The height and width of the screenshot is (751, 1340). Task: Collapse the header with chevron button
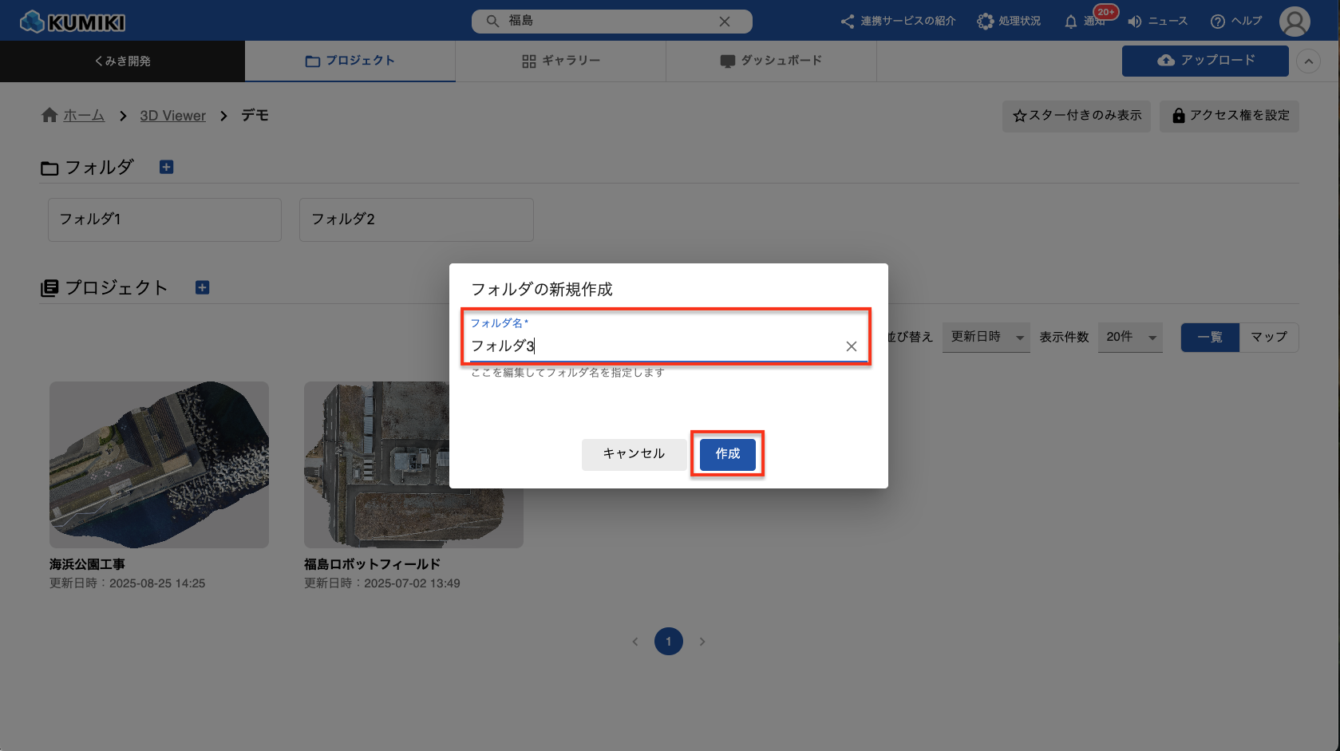pyautogui.click(x=1308, y=61)
